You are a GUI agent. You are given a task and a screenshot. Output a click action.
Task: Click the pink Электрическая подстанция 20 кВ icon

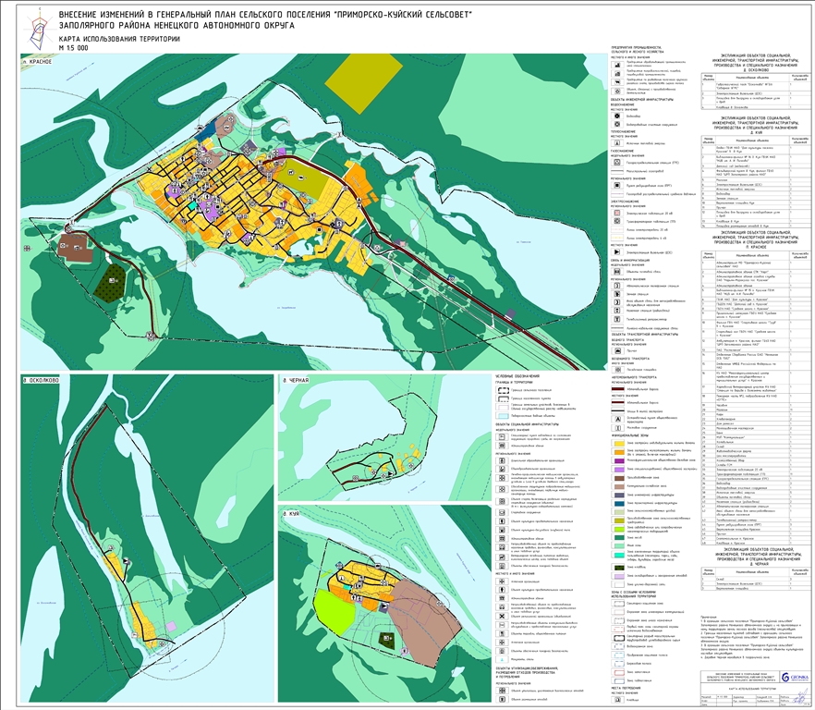617,213
